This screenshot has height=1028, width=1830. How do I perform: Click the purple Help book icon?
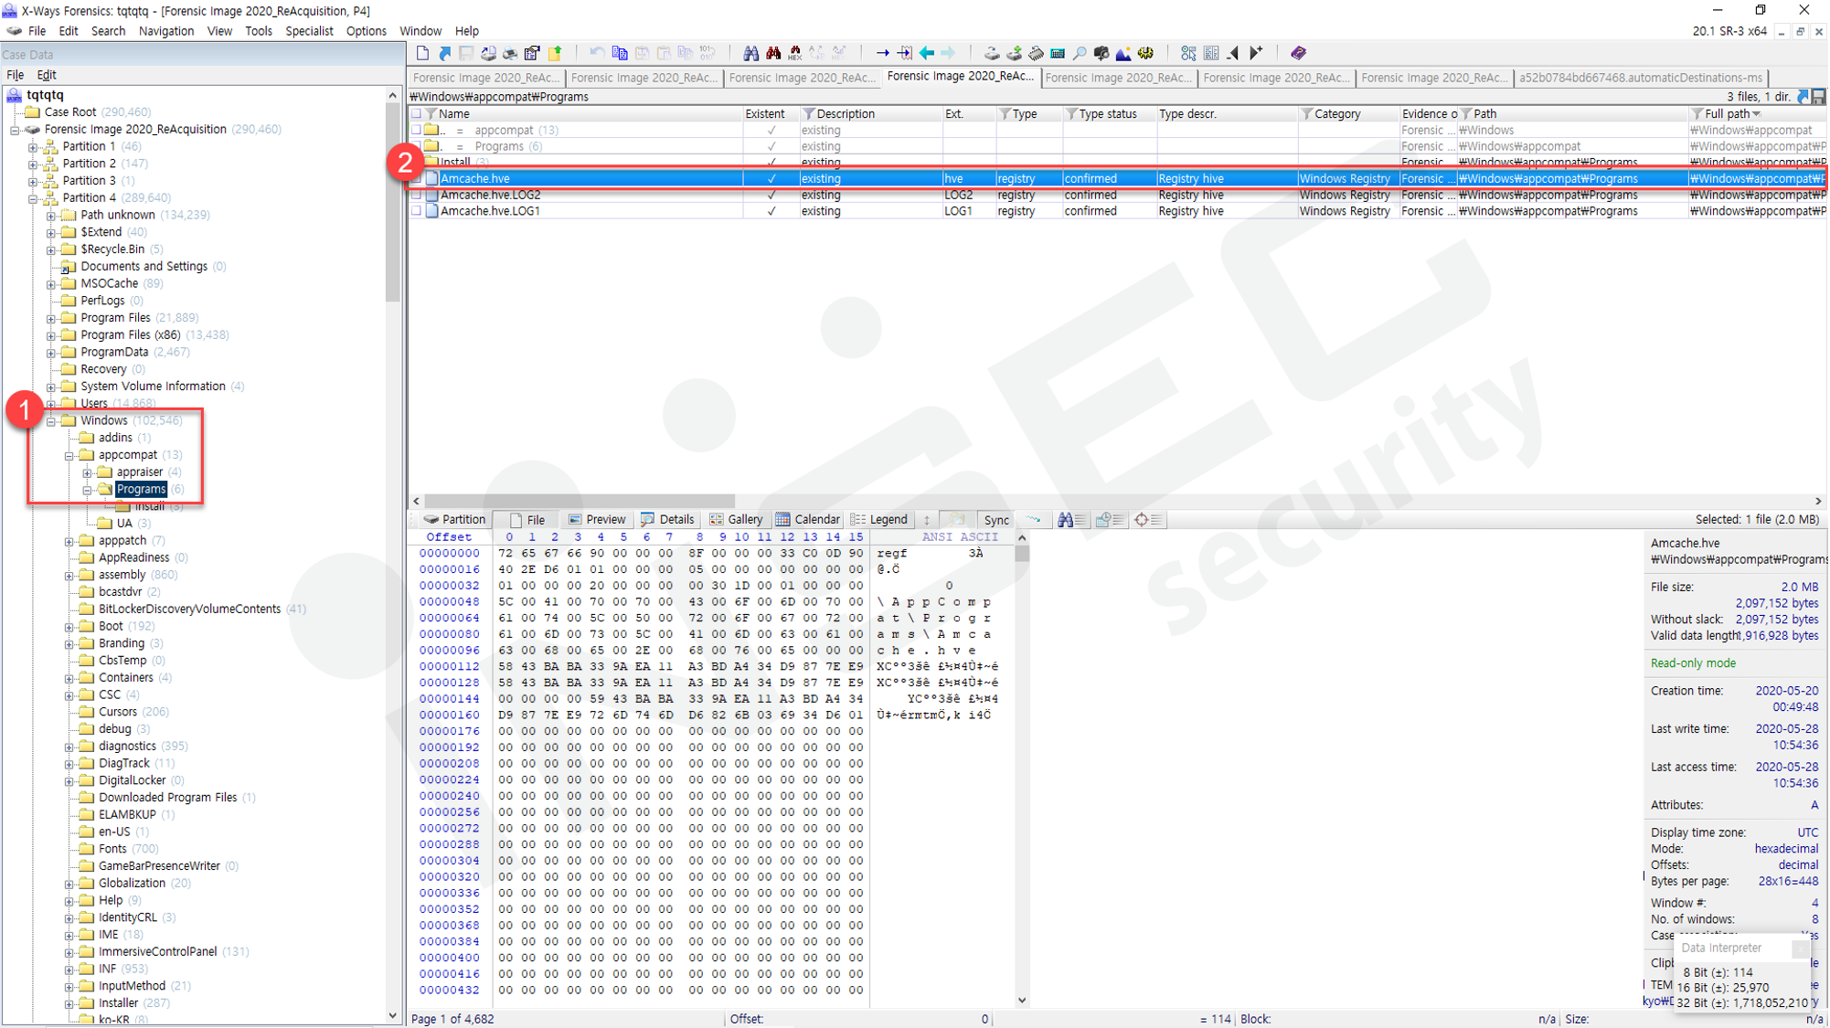coord(1298,53)
